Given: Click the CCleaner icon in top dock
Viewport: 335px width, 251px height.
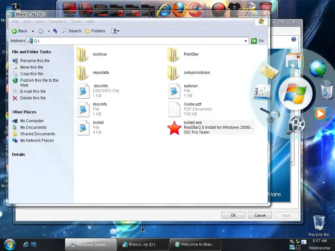Looking at the screenshot, I should pos(195,9).
